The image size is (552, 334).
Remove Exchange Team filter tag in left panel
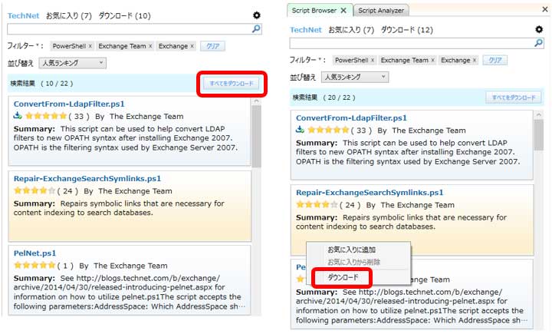pos(150,46)
